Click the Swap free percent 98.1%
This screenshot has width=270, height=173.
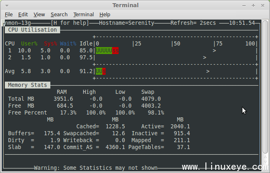[x=156, y=112]
